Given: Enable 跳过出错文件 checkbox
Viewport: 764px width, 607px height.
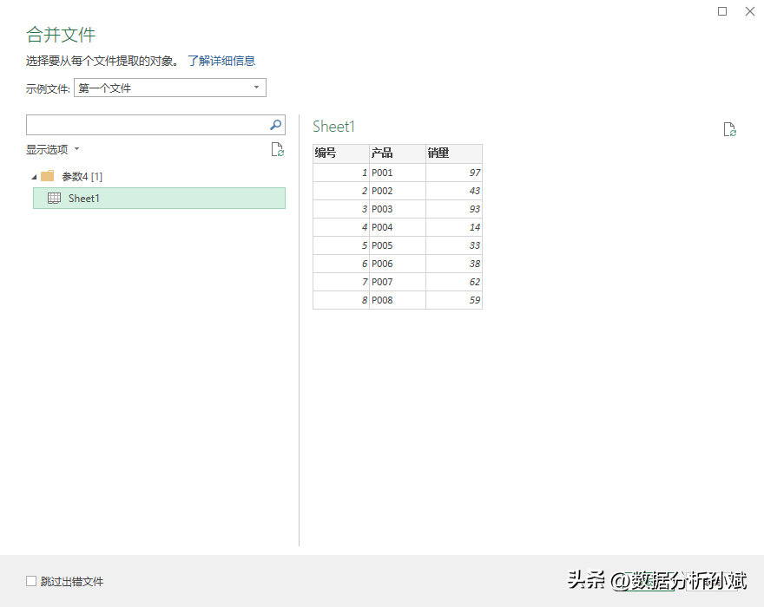Looking at the screenshot, I should click(x=31, y=581).
